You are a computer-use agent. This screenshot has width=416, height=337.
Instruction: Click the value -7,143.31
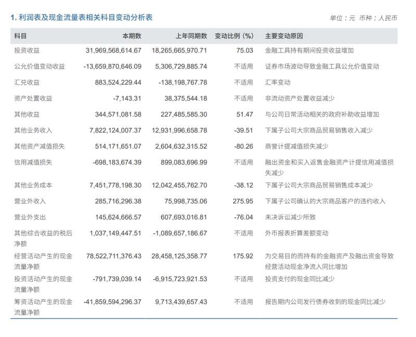pyautogui.click(x=127, y=98)
